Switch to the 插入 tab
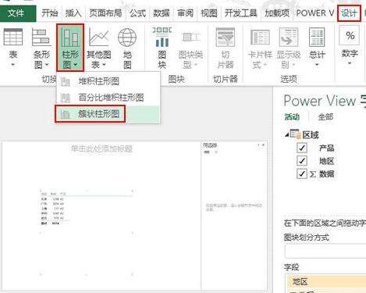Screen dimensions: 366x293 click(x=73, y=13)
